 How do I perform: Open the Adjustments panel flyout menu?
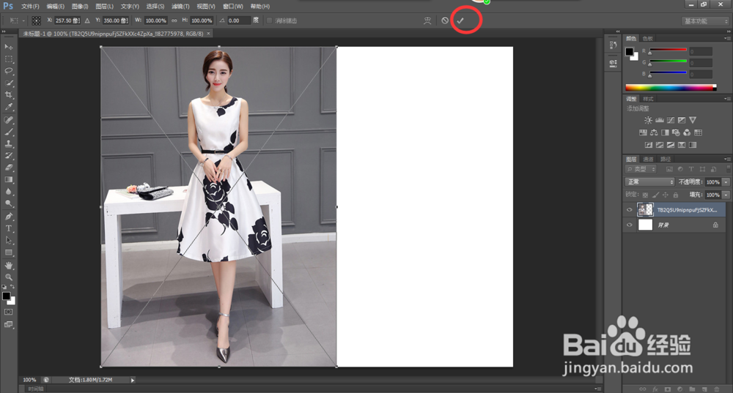(x=726, y=99)
